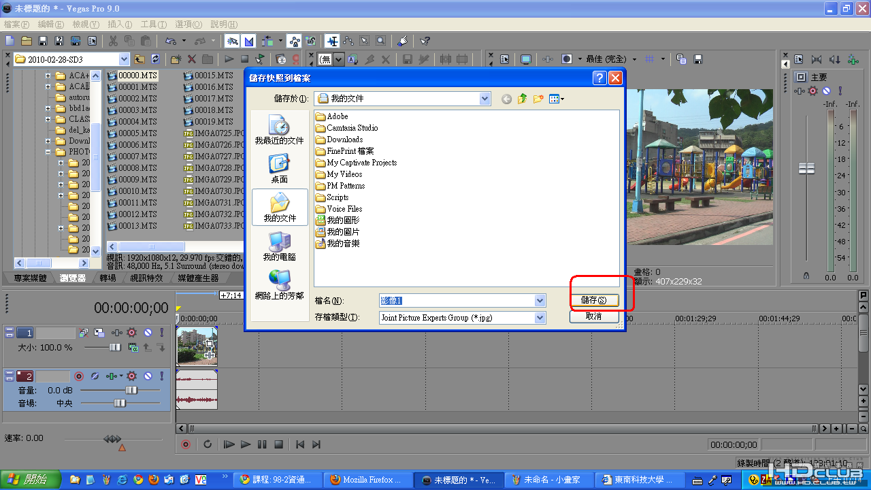Viewport: 871px width, 490px height.
Task: Switch to the 轉場 tab
Action: click(x=108, y=278)
